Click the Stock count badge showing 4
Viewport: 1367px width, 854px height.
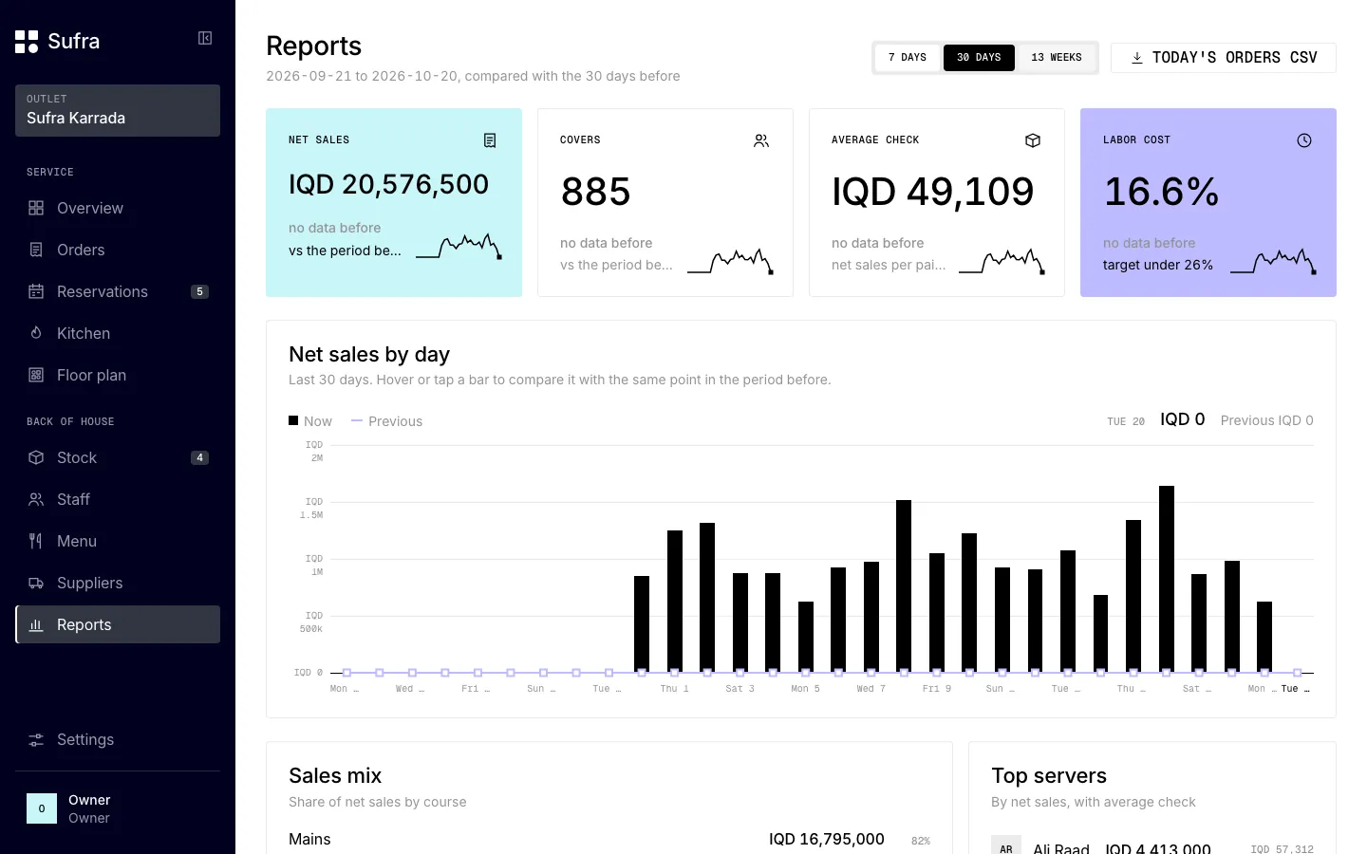(x=199, y=457)
